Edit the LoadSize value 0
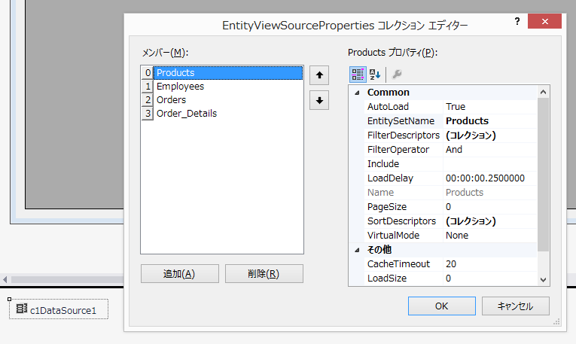The image size is (576, 344). point(490,279)
